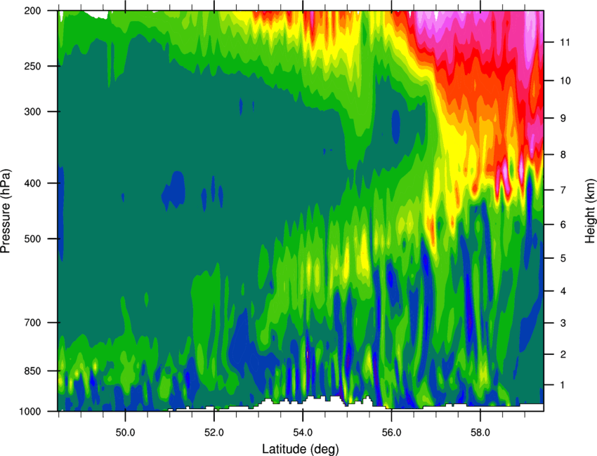Click the 'Pressure (hPa)' axis title
The image size is (597, 456).
[6, 210]
